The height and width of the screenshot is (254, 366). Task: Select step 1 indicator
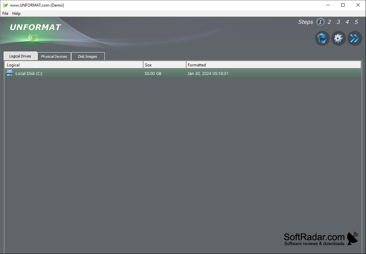(x=320, y=22)
